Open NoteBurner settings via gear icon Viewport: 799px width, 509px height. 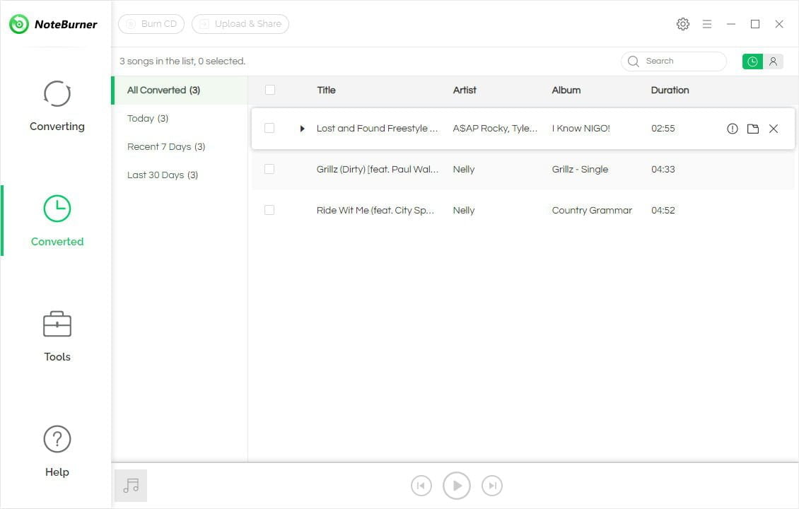(x=683, y=23)
